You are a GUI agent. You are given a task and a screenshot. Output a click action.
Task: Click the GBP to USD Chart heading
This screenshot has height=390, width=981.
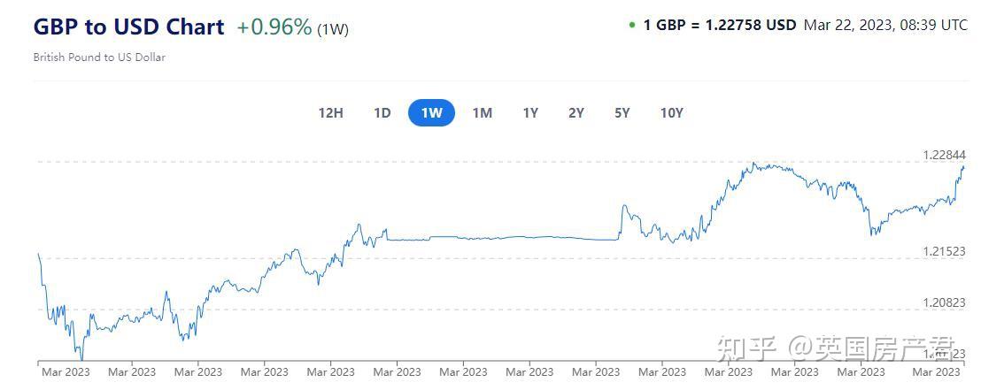click(129, 27)
